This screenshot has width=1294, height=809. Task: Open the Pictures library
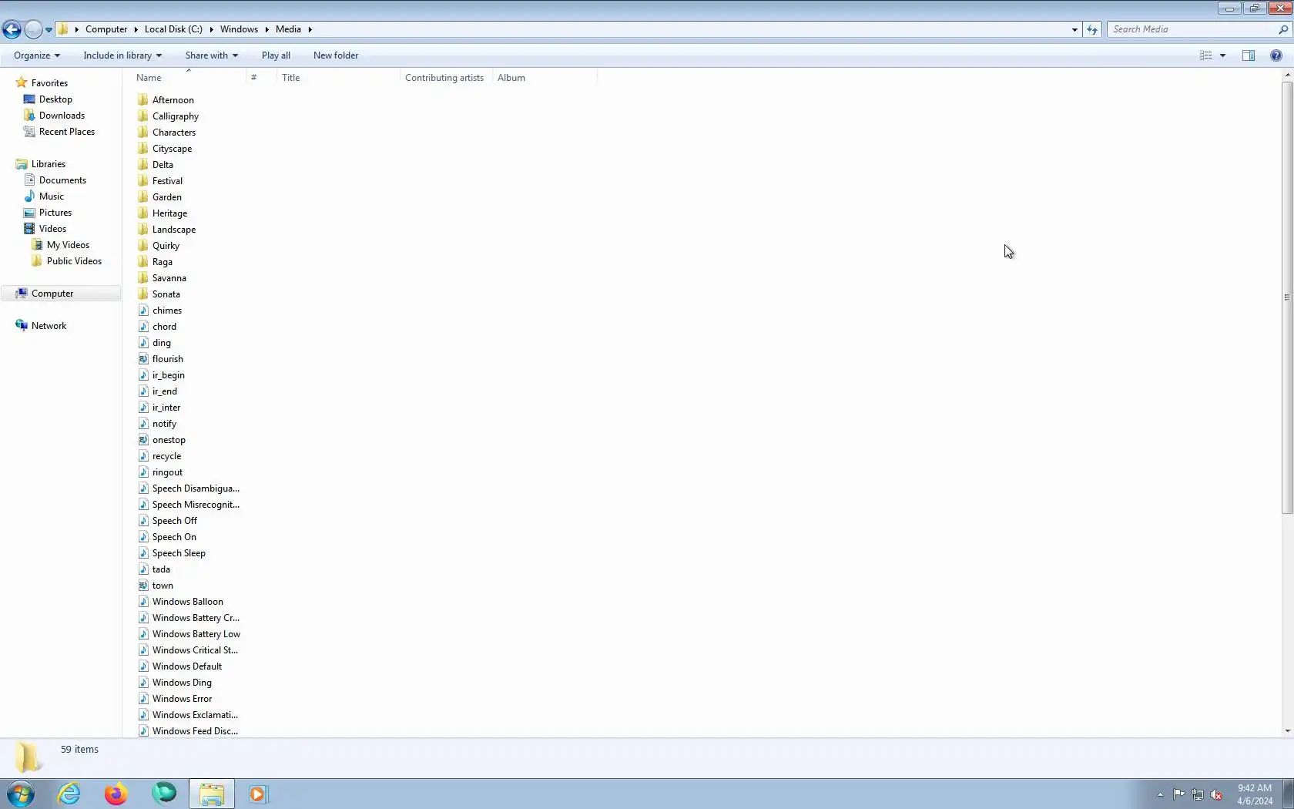click(55, 213)
